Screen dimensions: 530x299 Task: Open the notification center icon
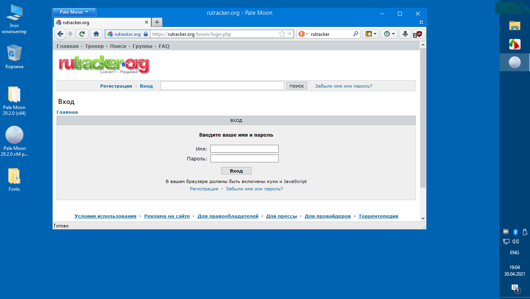pos(515,288)
